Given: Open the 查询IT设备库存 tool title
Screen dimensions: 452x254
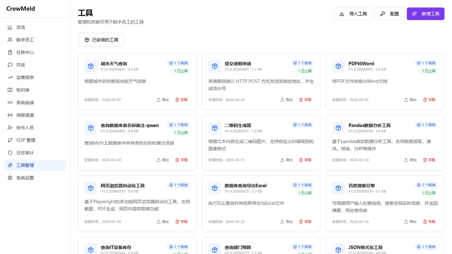Looking at the screenshot, I should [x=116, y=248].
